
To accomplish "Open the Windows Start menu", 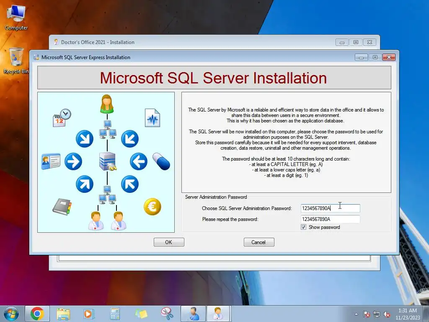I will (x=11, y=314).
